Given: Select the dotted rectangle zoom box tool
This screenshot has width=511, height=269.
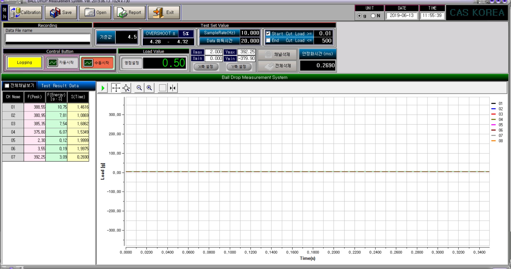Looking at the screenshot, I should pyautogui.click(x=163, y=88).
